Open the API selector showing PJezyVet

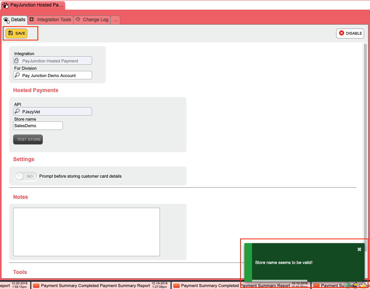[52, 111]
